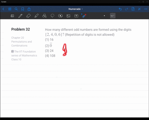Close editing mode with the X icon
This screenshot has height=120, width=149.
(139, 9)
